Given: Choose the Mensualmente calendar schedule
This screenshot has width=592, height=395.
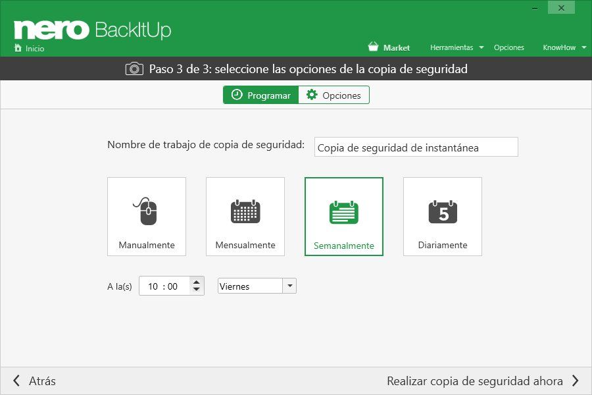Looking at the screenshot, I should 245,217.
